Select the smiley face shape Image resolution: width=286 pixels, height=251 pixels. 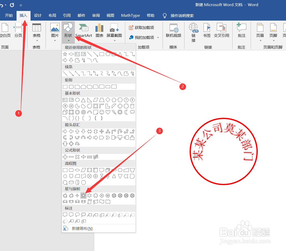(102, 112)
